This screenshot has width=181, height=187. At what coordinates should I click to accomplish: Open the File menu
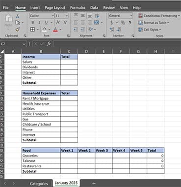point(6,8)
